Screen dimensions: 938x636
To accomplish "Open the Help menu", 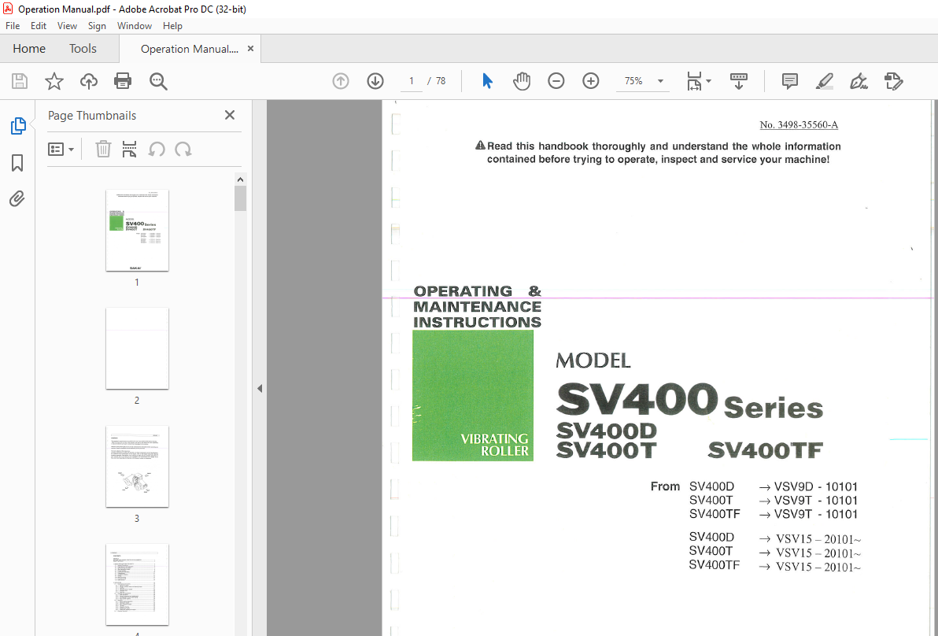I will (172, 26).
